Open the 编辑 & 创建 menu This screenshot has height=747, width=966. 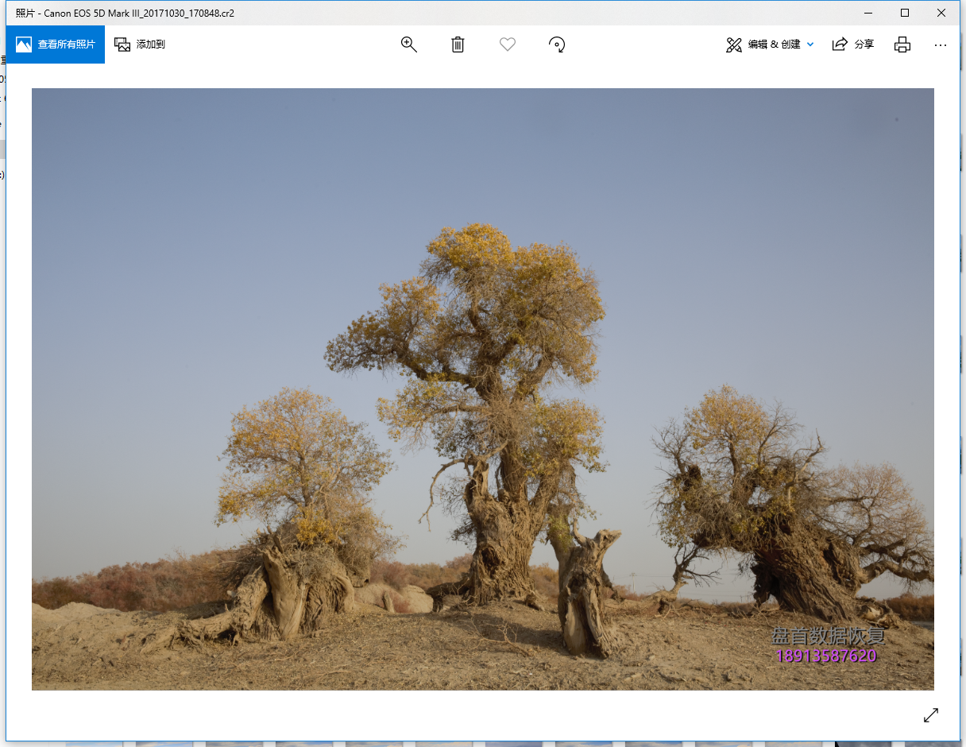coord(763,45)
